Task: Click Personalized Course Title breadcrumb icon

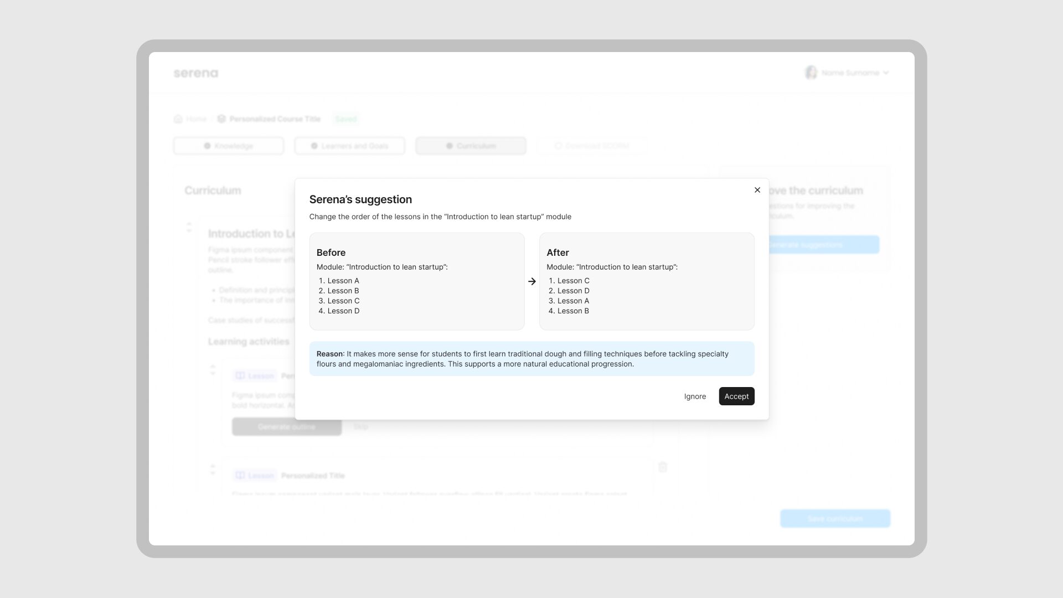Action: click(x=221, y=119)
